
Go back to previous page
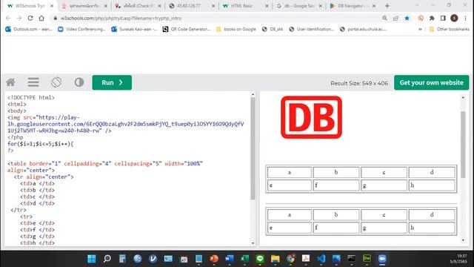[8, 18]
